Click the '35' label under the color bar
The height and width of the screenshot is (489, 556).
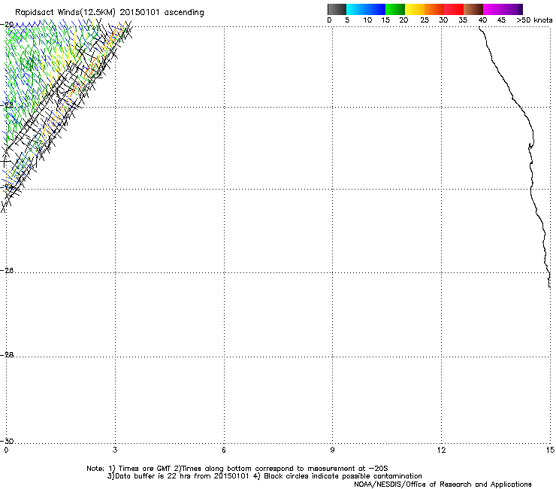click(463, 20)
